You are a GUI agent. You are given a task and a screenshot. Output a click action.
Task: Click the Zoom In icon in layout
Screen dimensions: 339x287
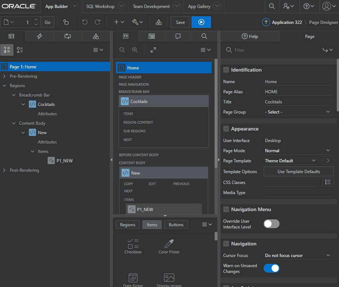(x=135, y=50)
